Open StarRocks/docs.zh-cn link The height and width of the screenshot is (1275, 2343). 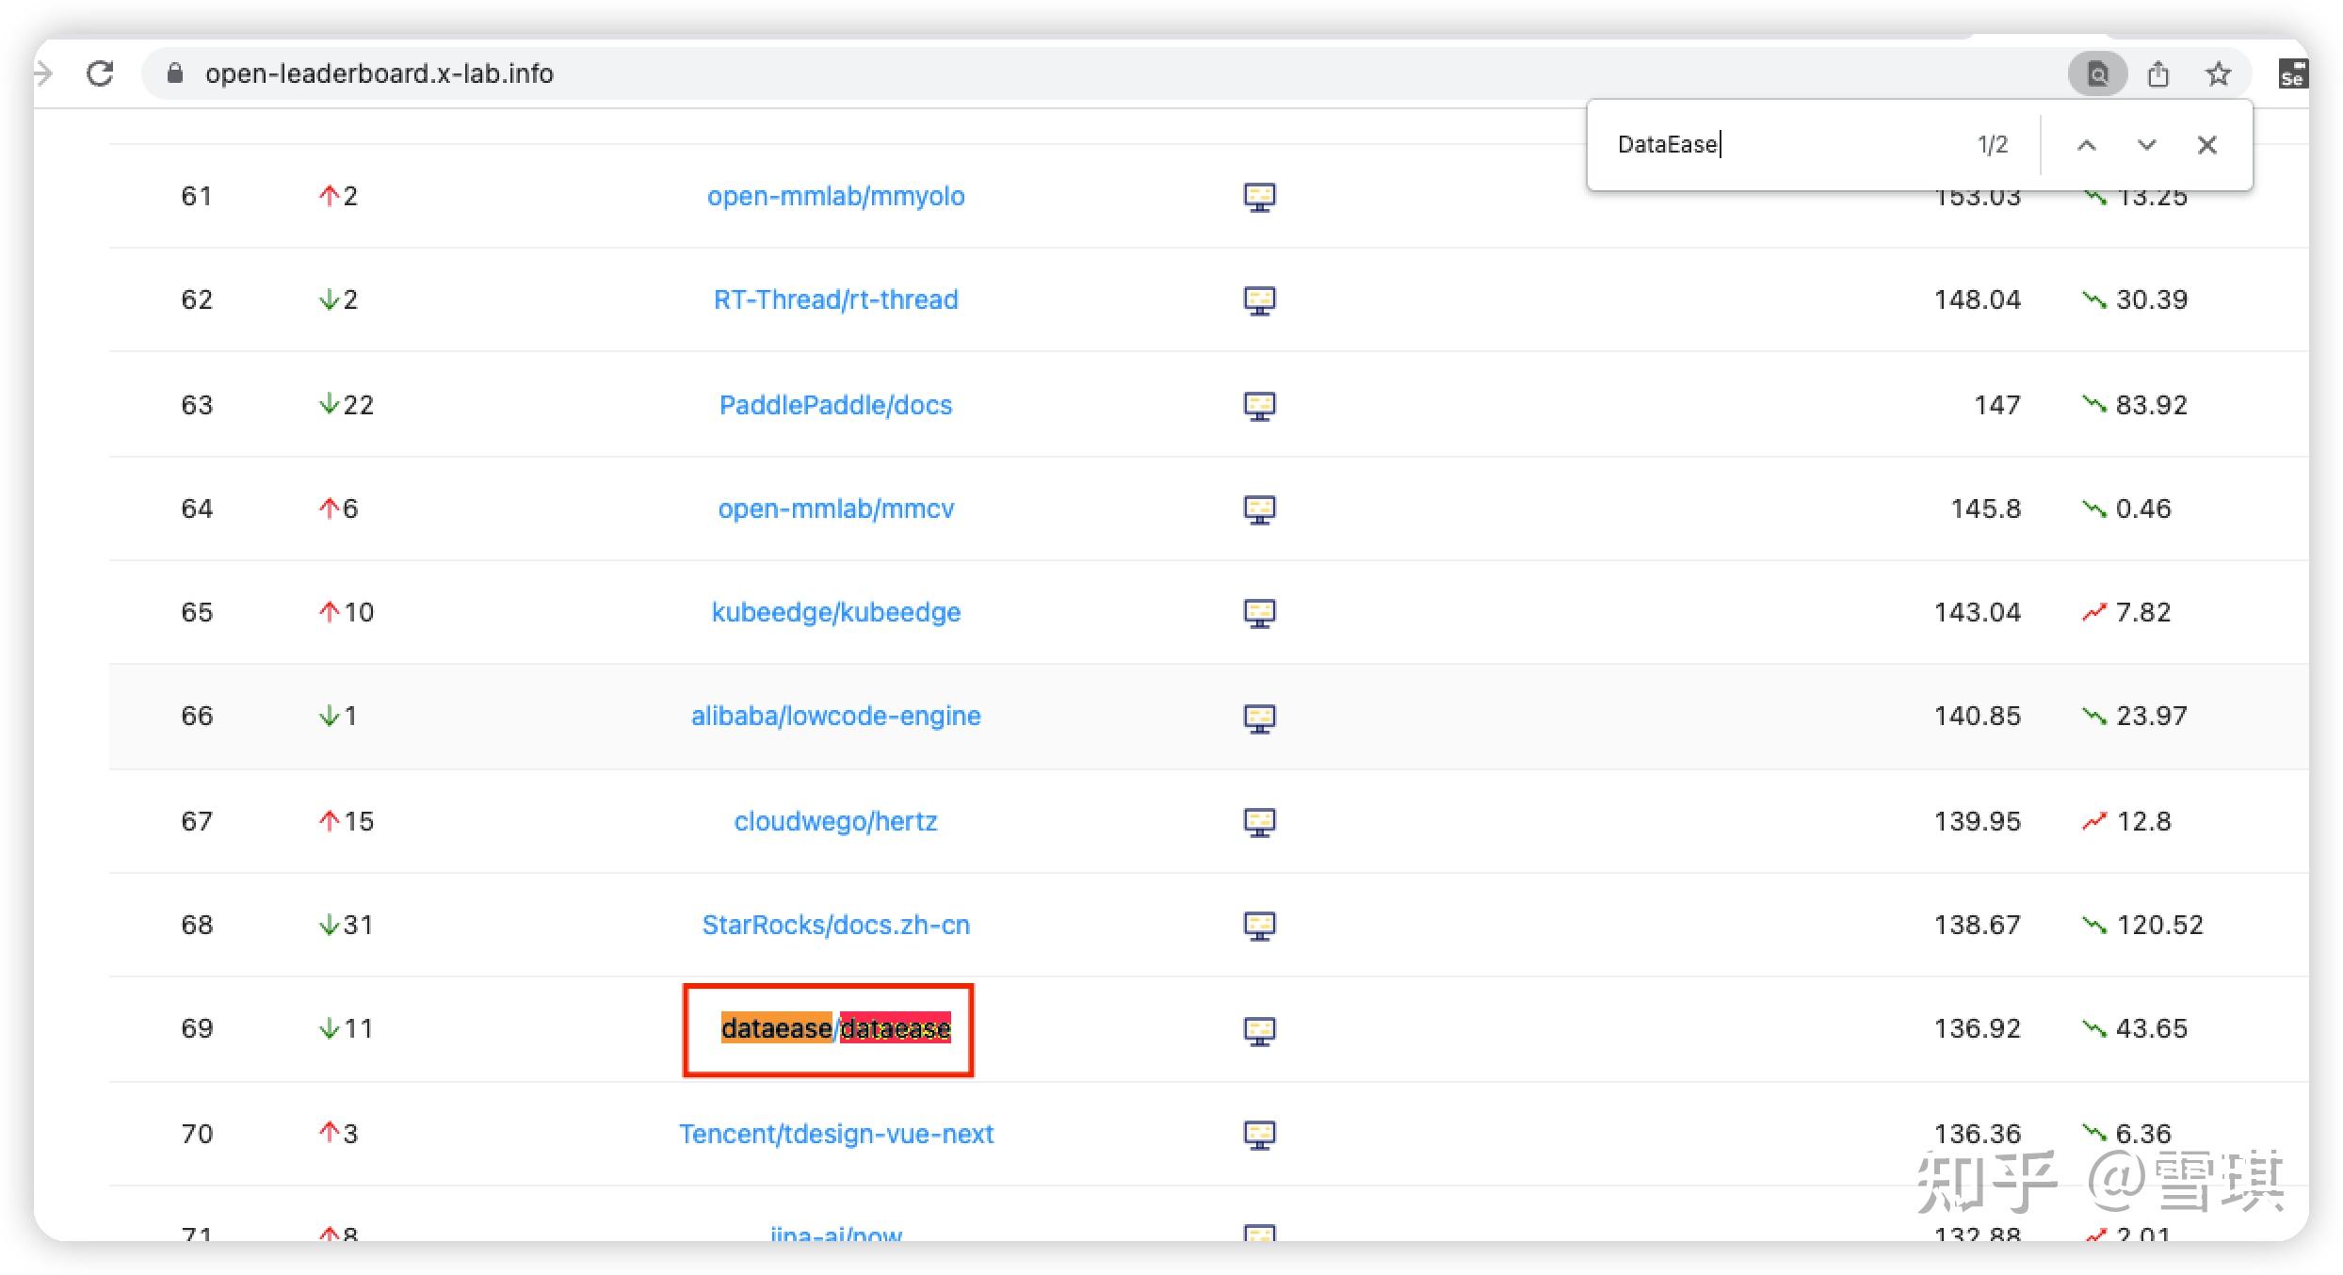835,925
